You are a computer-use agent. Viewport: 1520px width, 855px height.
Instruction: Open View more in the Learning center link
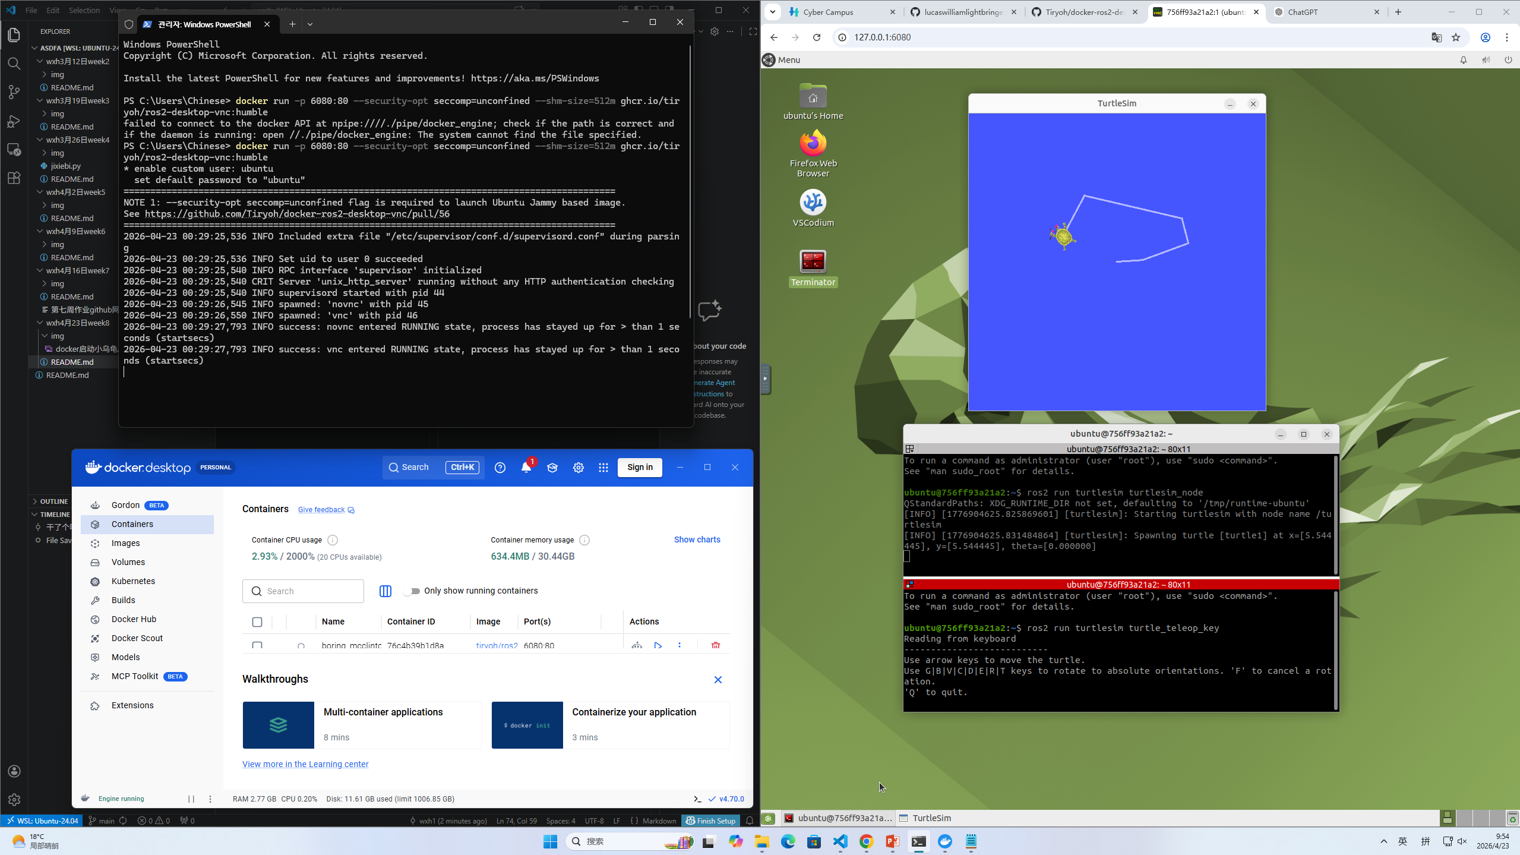305,765
